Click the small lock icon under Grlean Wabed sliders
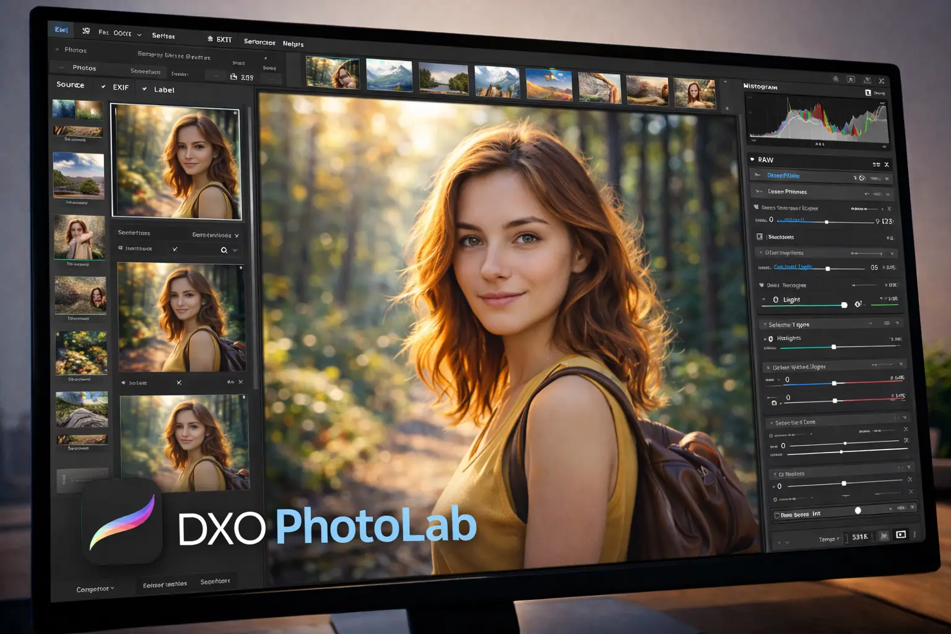The width and height of the screenshot is (951, 634). [x=774, y=403]
